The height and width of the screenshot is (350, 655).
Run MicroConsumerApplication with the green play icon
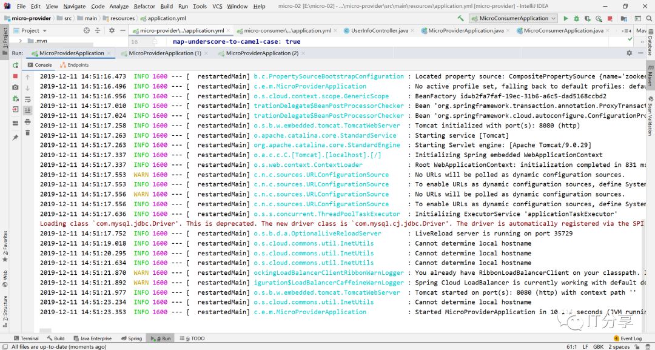[x=566, y=18]
